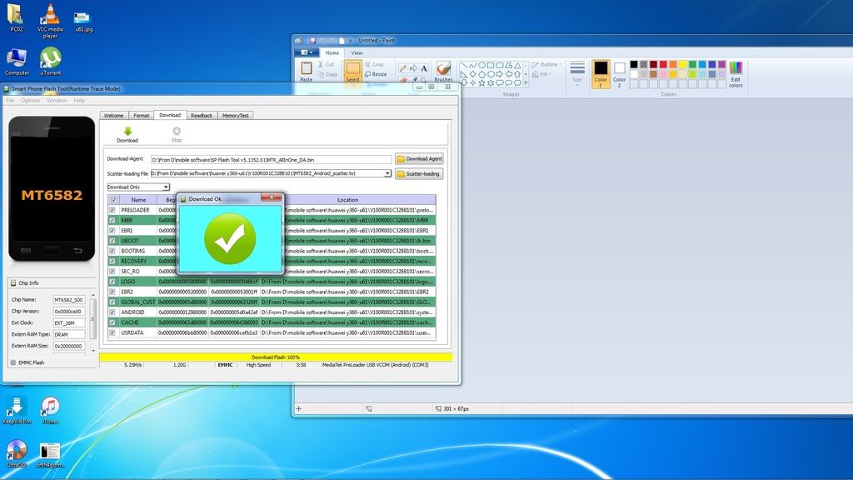Screen dimensions: 853x480
Task: Open VLC media player desktop icon
Action: 50,16
